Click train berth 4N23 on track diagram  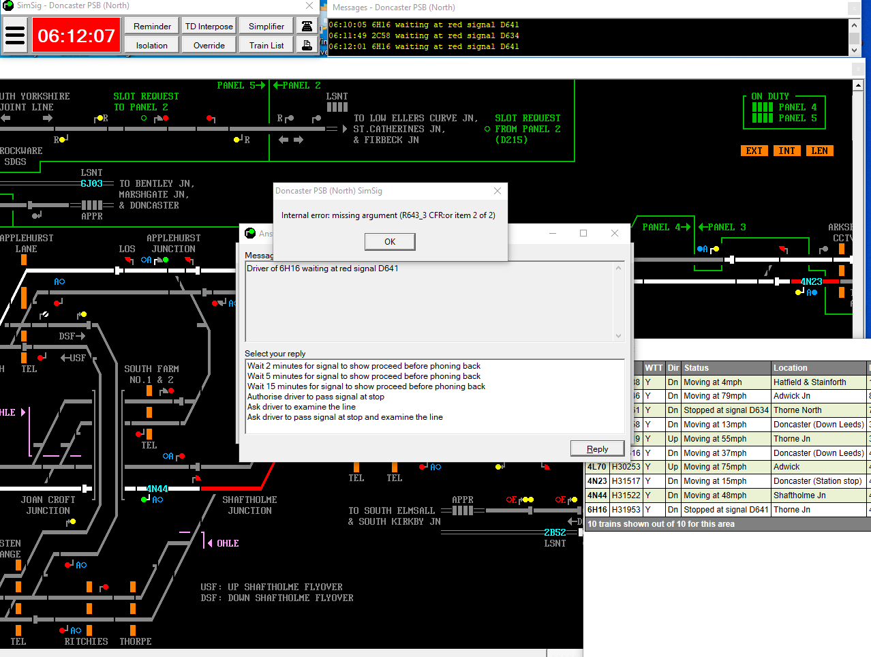pyautogui.click(x=811, y=281)
